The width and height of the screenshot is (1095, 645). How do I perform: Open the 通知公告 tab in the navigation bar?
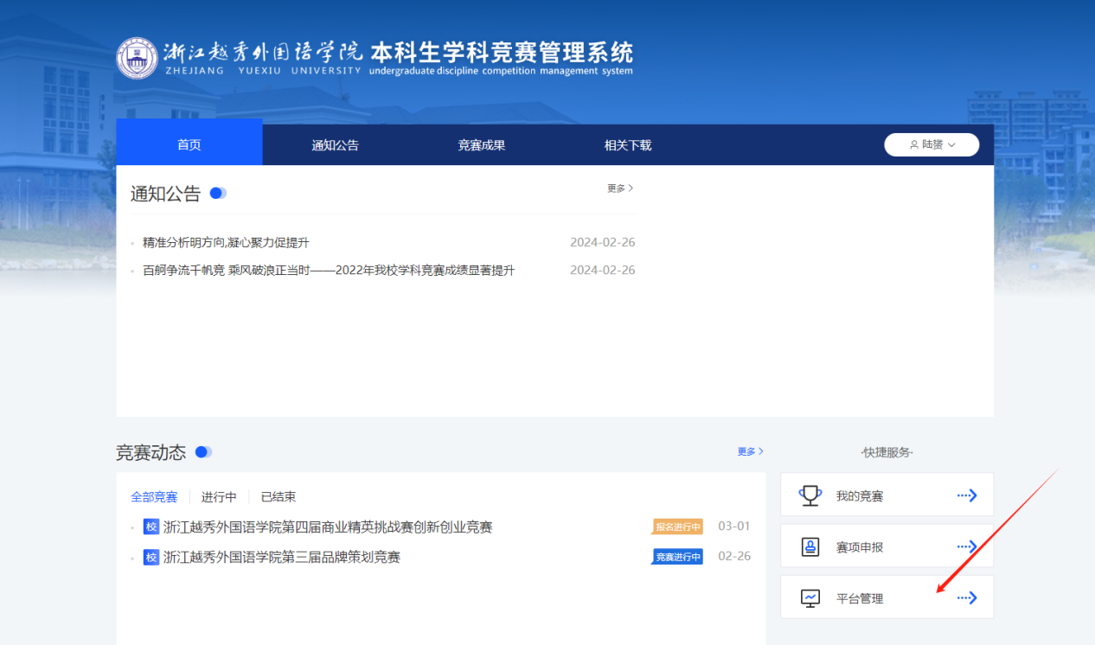(x=336, y=145)
